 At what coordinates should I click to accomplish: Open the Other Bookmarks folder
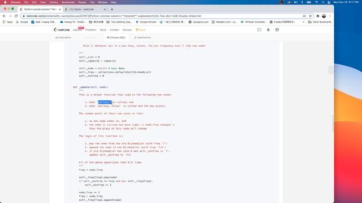(320, 22)
